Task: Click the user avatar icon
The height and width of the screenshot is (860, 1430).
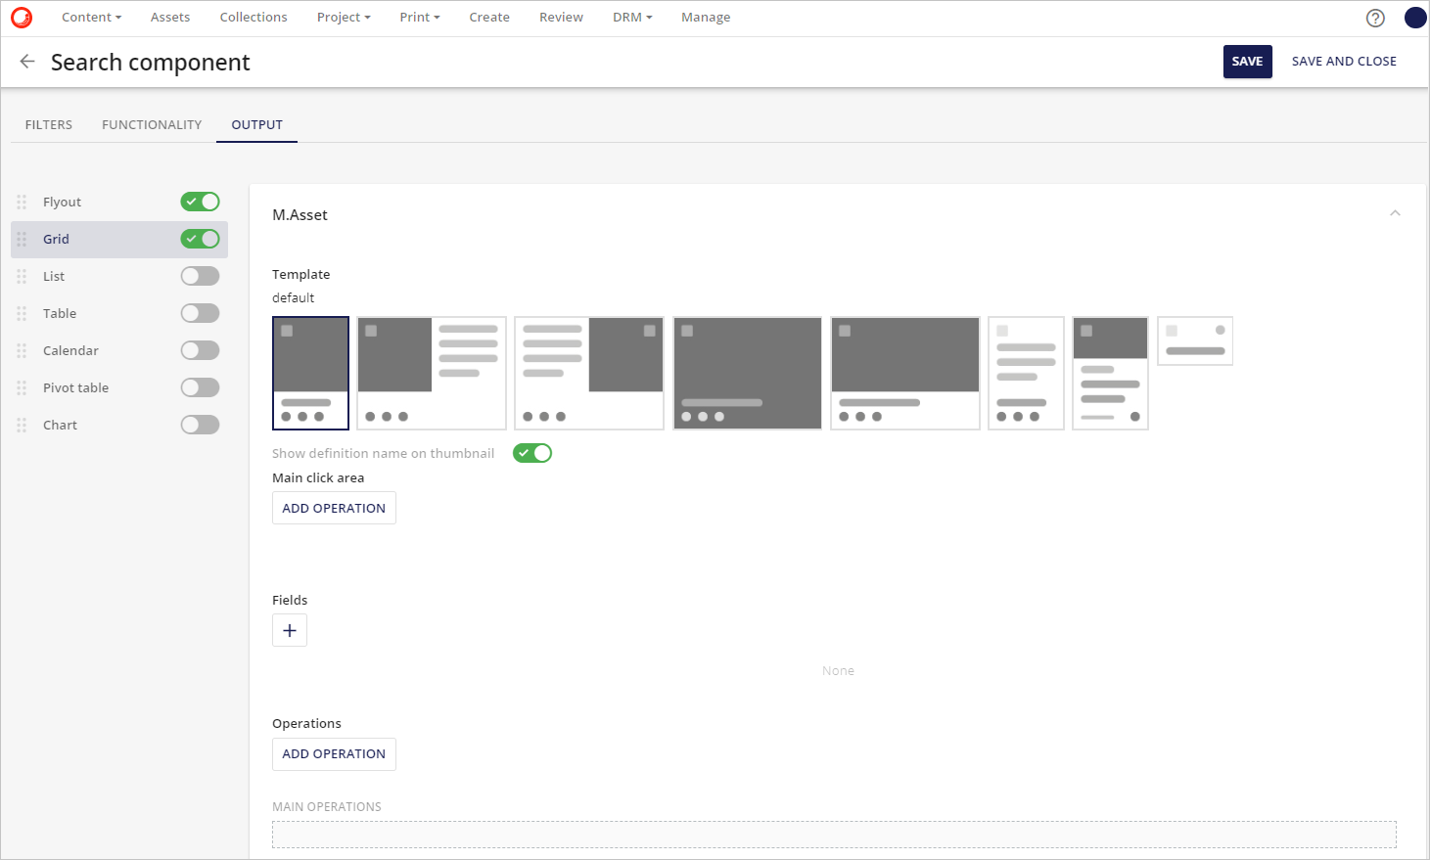Action: tap(1414, 17)
